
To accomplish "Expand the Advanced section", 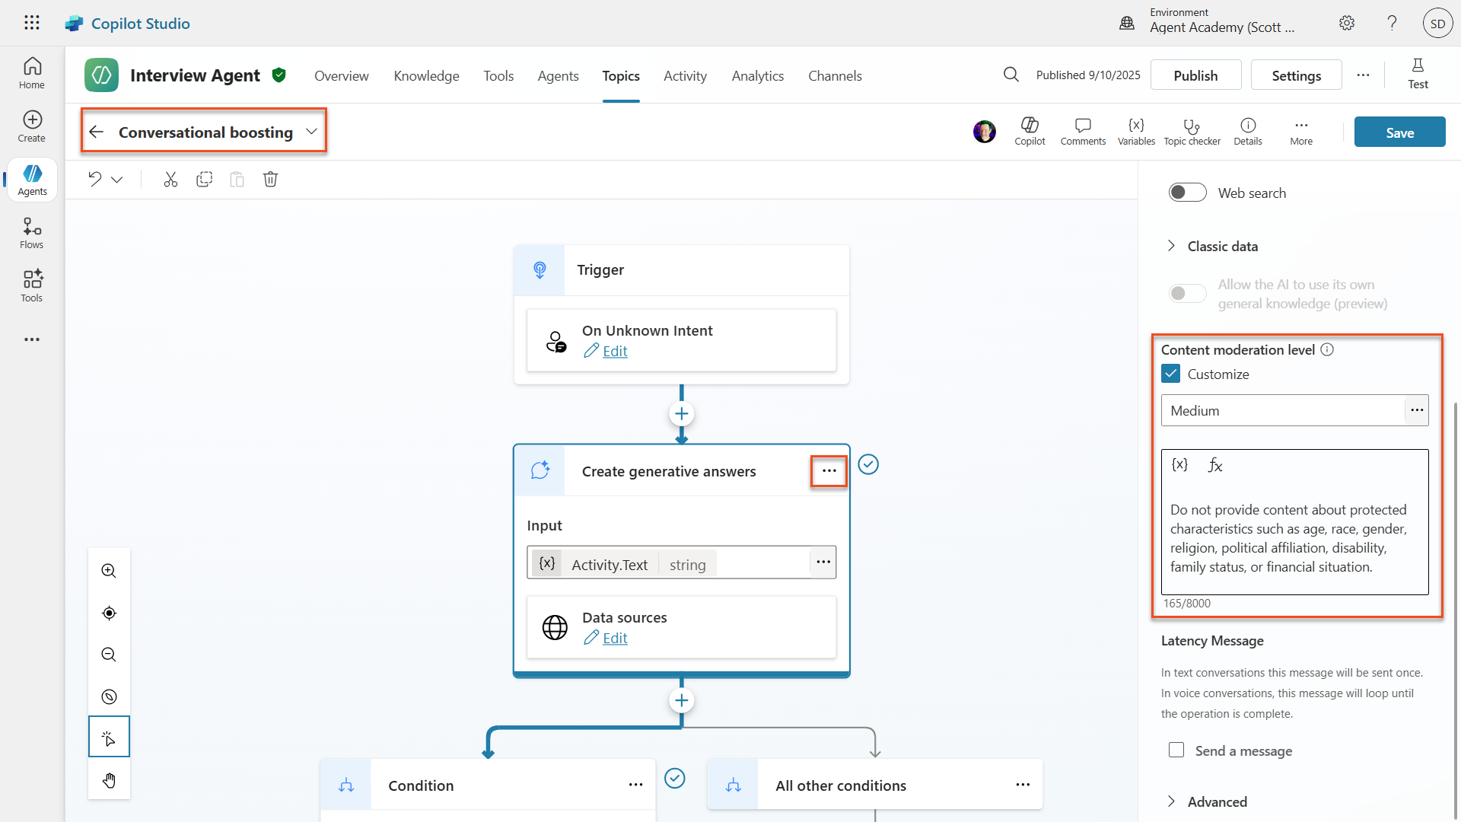I will [x=1216, y=801].
